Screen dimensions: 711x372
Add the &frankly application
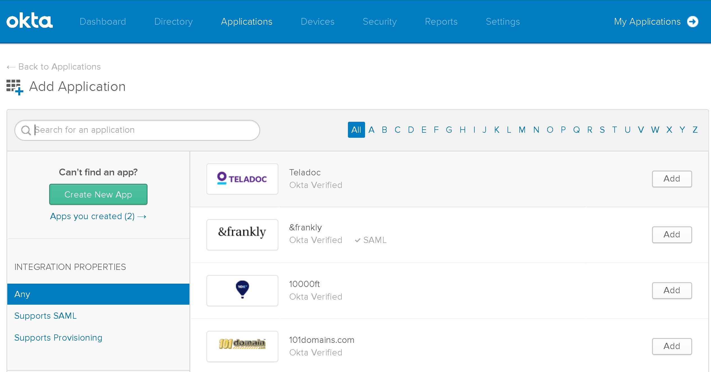[x=672, y=235]
